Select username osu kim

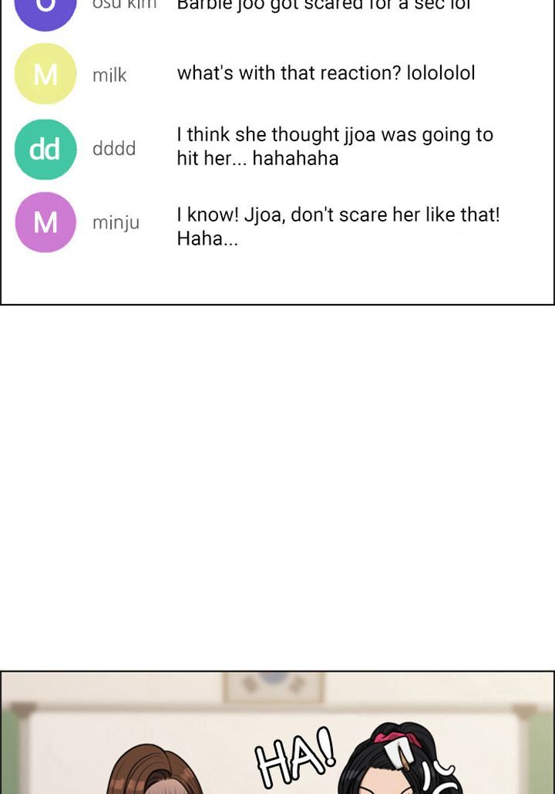pyautogui.click(x=124, y=5)
